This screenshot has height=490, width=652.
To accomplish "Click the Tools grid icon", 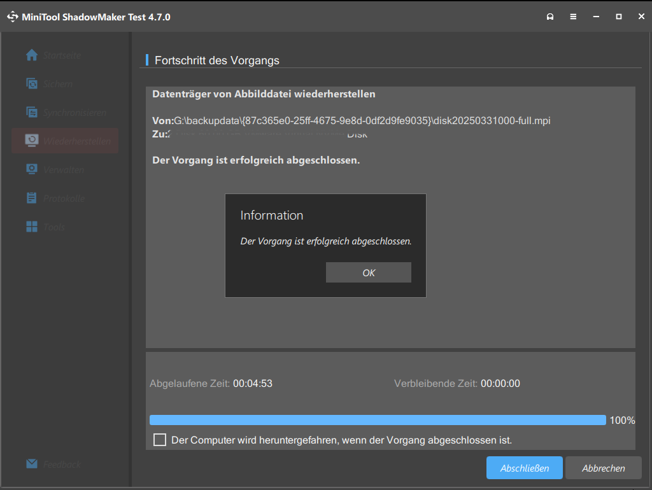I will pos(32,227).
